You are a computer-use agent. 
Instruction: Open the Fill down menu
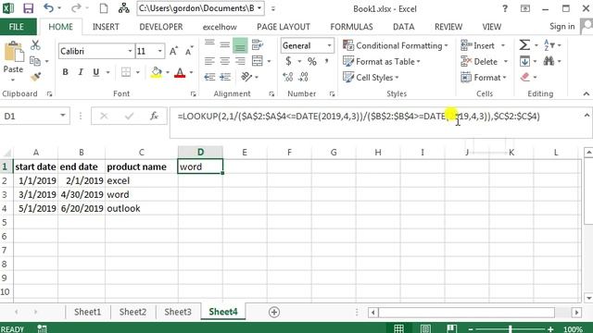click(x=524, y=61)
